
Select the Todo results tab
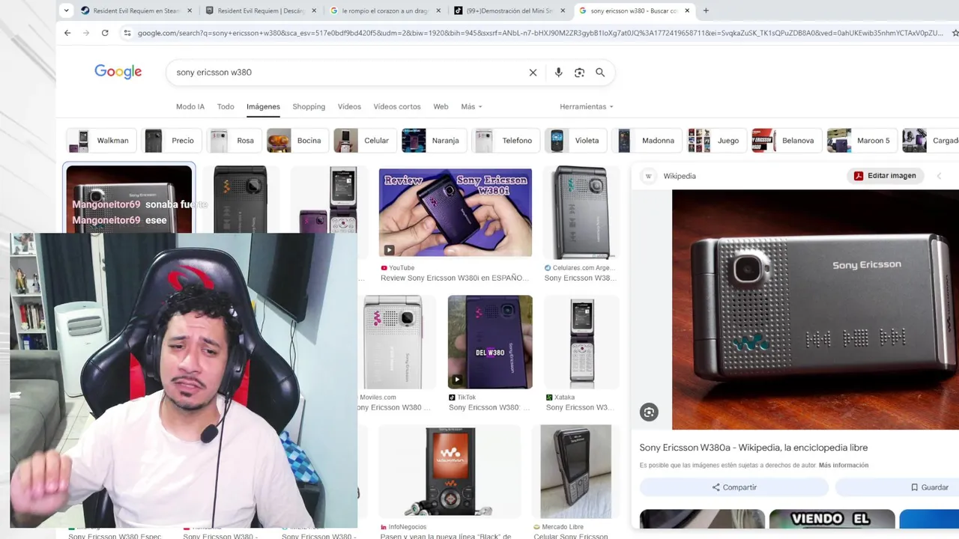click(x=226, y=106)
